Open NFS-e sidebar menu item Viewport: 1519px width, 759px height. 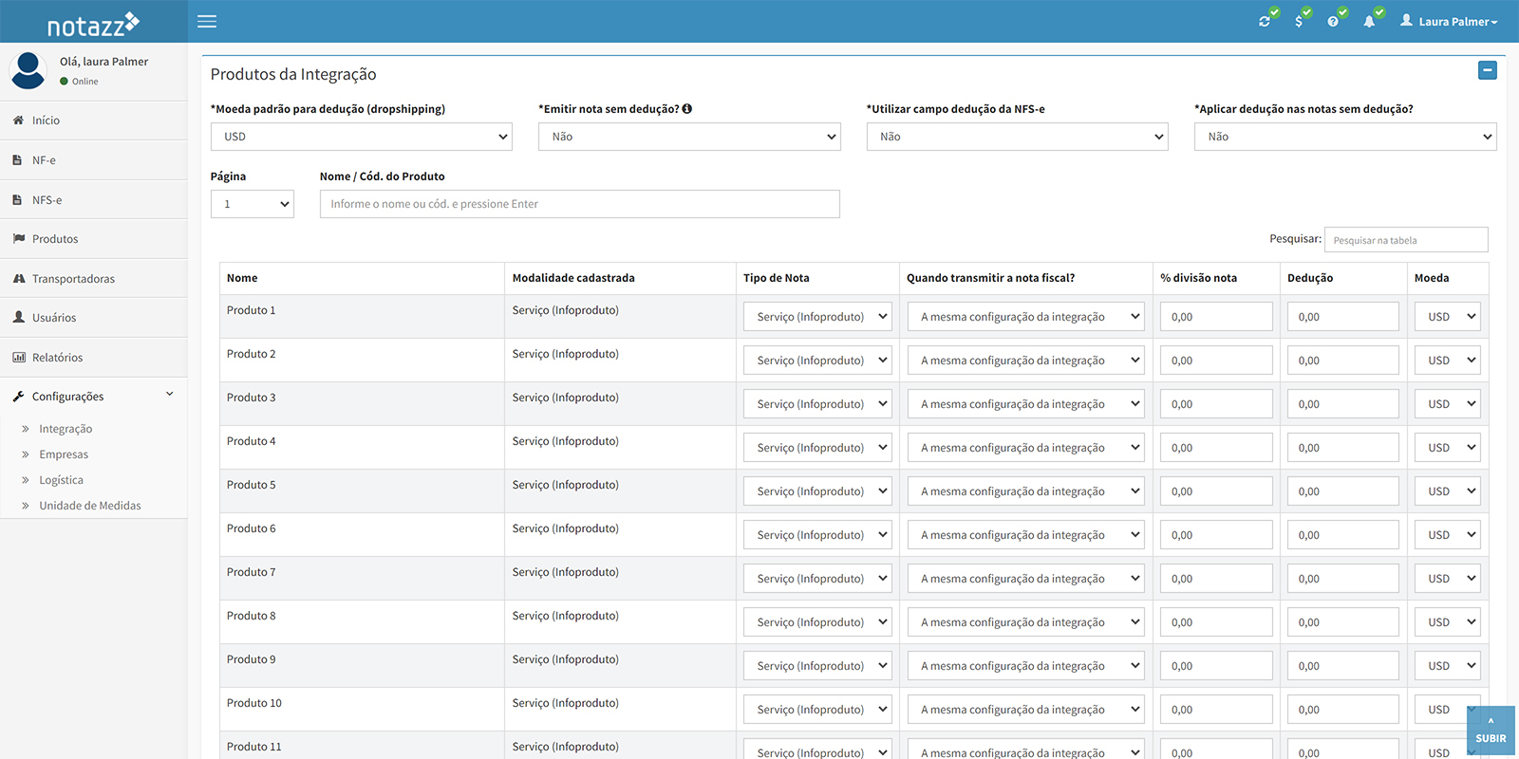pos(93,200)
